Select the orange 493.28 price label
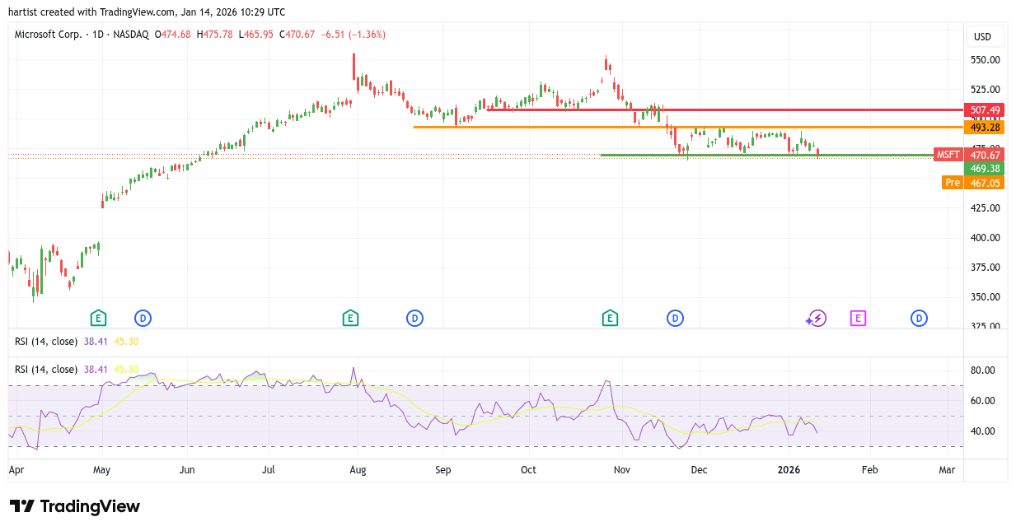The width and height of the screenshot is (1016, 531). (x=985, y=127)
